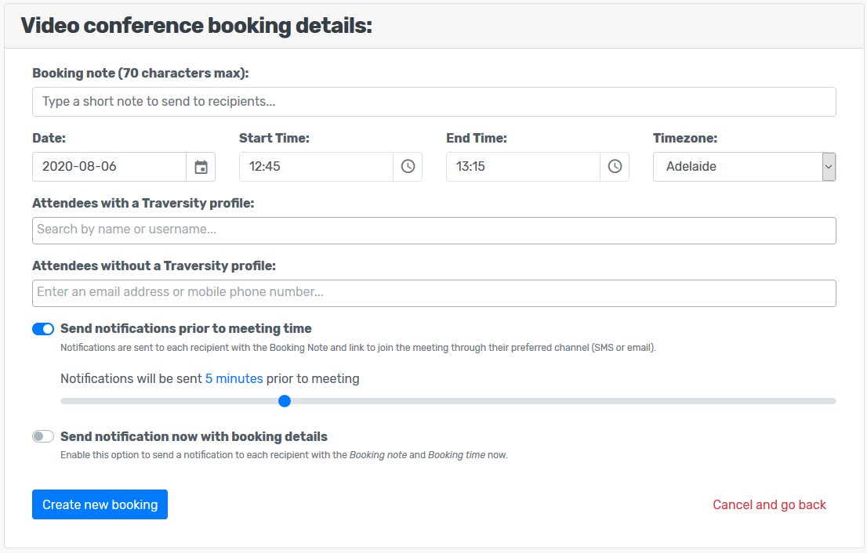
Task: Enable Send notification now with booking details
Action: 43,436
